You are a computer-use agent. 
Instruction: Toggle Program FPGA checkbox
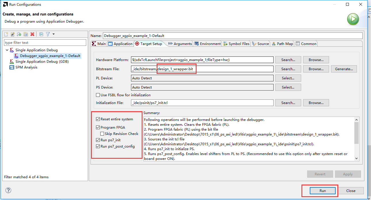[98, 128]
